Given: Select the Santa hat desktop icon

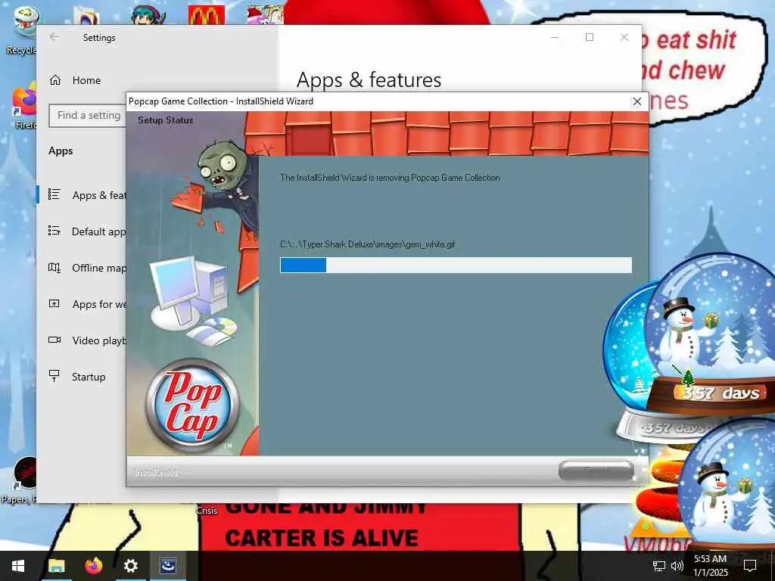Looking at the screenshot, I should (266, 14).
